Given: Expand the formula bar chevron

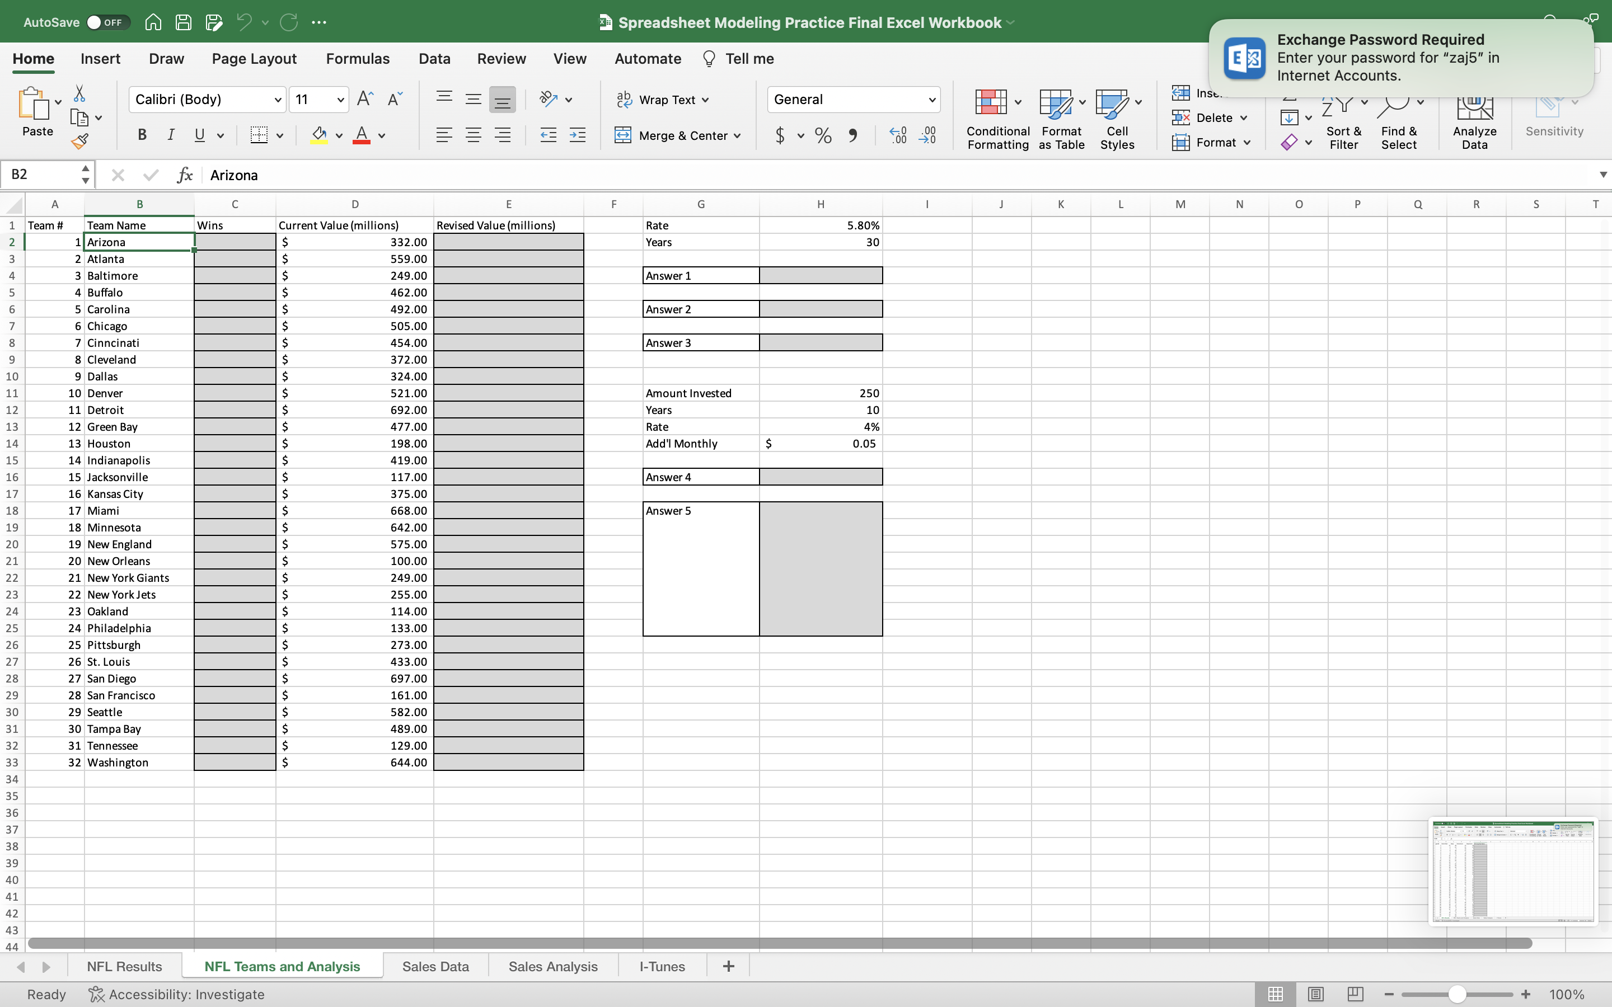Looking at the screenshot, I should coord(1602,175).
